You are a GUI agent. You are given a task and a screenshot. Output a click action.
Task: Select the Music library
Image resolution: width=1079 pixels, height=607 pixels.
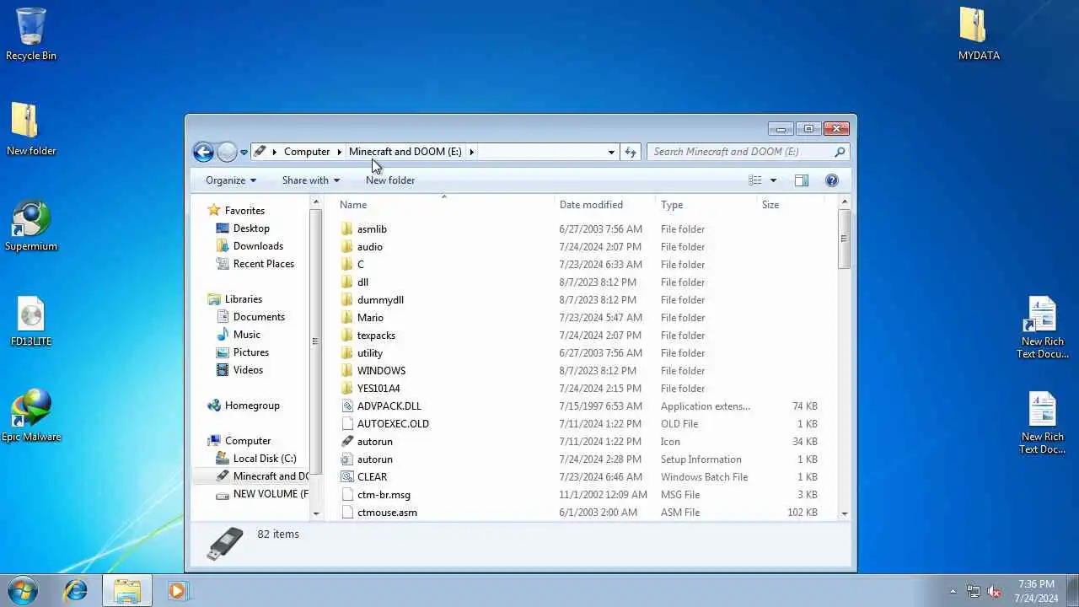tap(246, 335)
